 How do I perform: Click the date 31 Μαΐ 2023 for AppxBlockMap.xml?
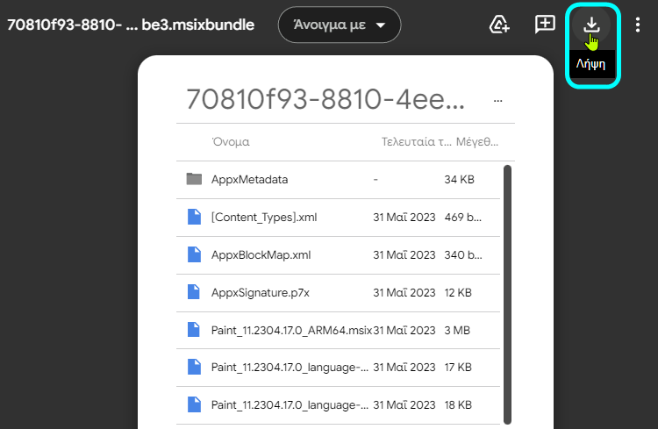pyautogui.click(x=404, y=254)
